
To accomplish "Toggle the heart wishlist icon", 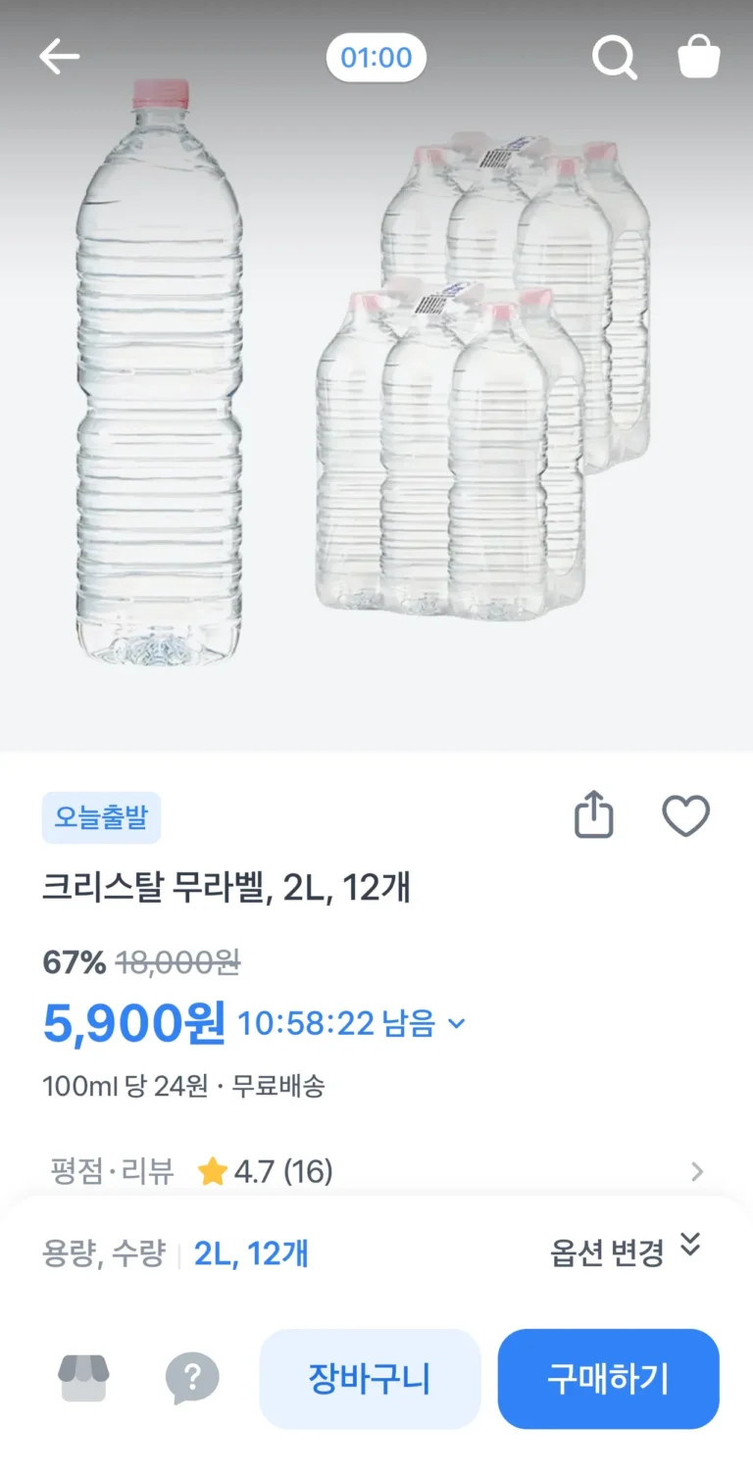I will 685,816.
